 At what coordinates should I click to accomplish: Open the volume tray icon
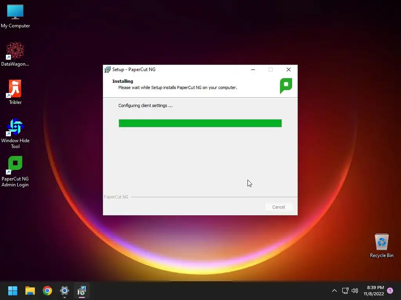pos(355,291)
